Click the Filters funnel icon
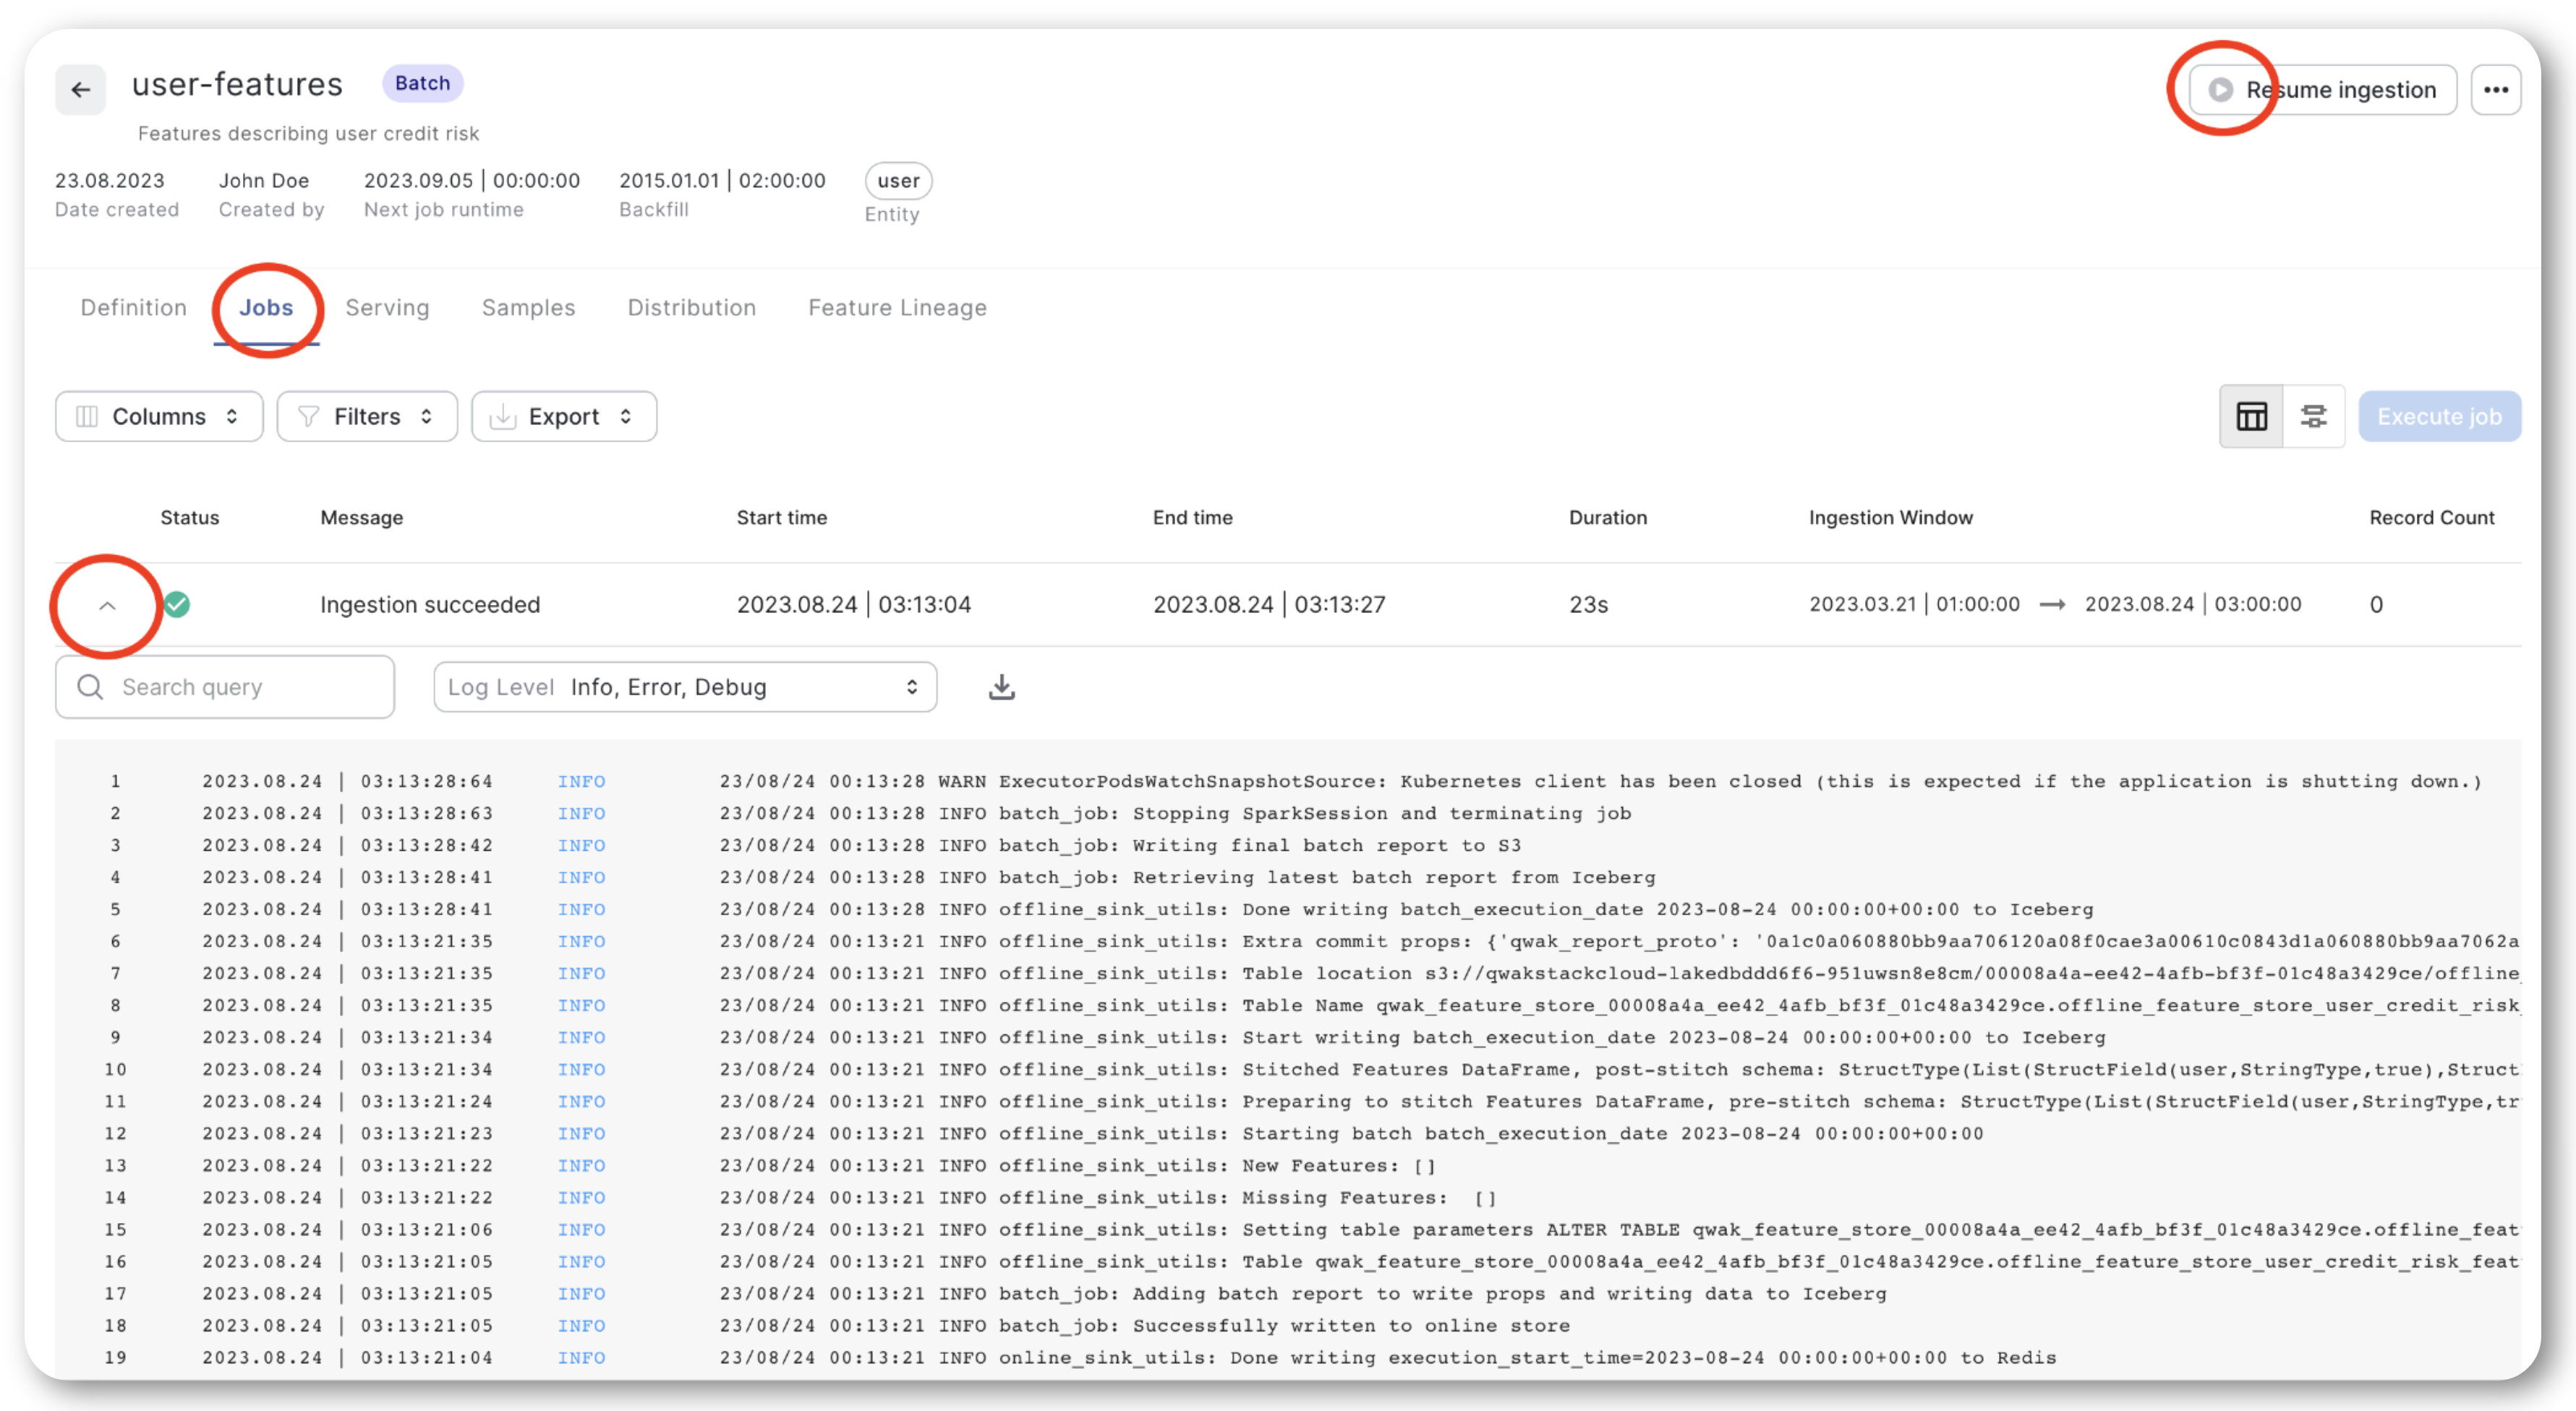Screen dimensions: 2576x1411 point(308,416)
